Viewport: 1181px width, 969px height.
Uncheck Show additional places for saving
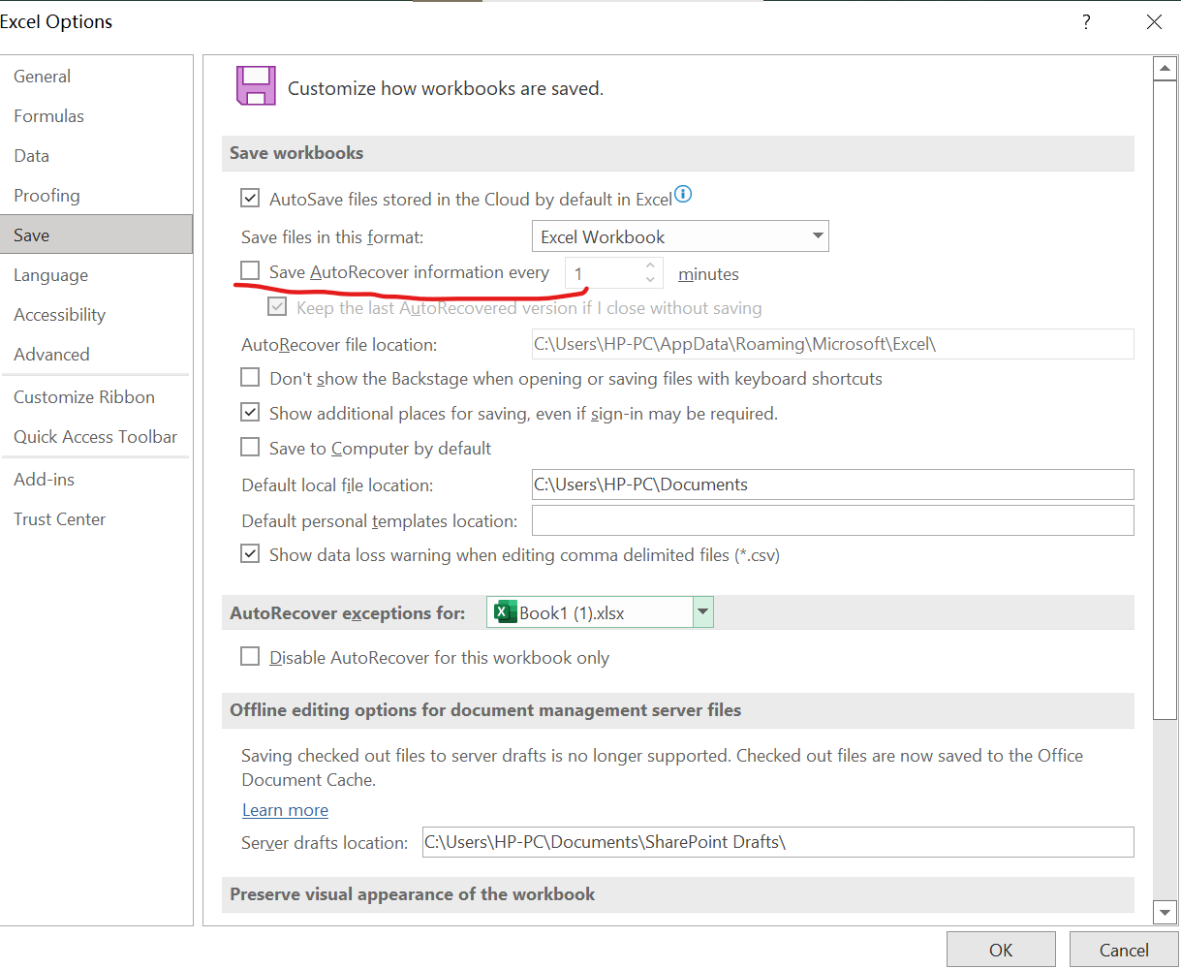click(250, 413)
